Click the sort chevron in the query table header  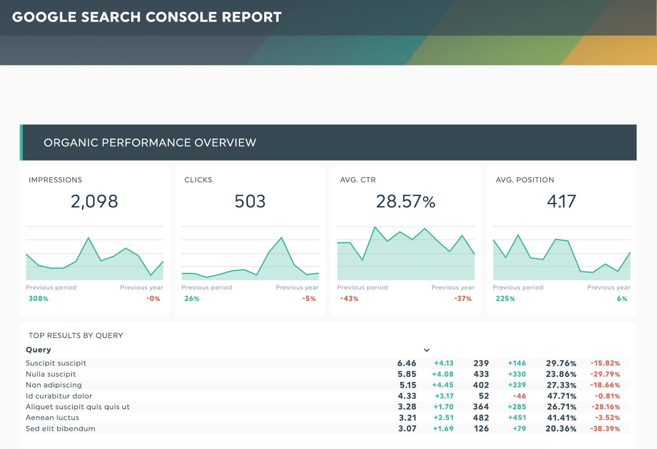[427, 350]
